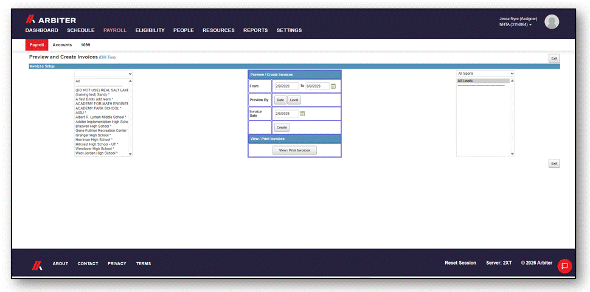Open the Invoice Date calendar icon
This screenshot has height=292, width=590.
pyautogui.click(x=302, y=114)
